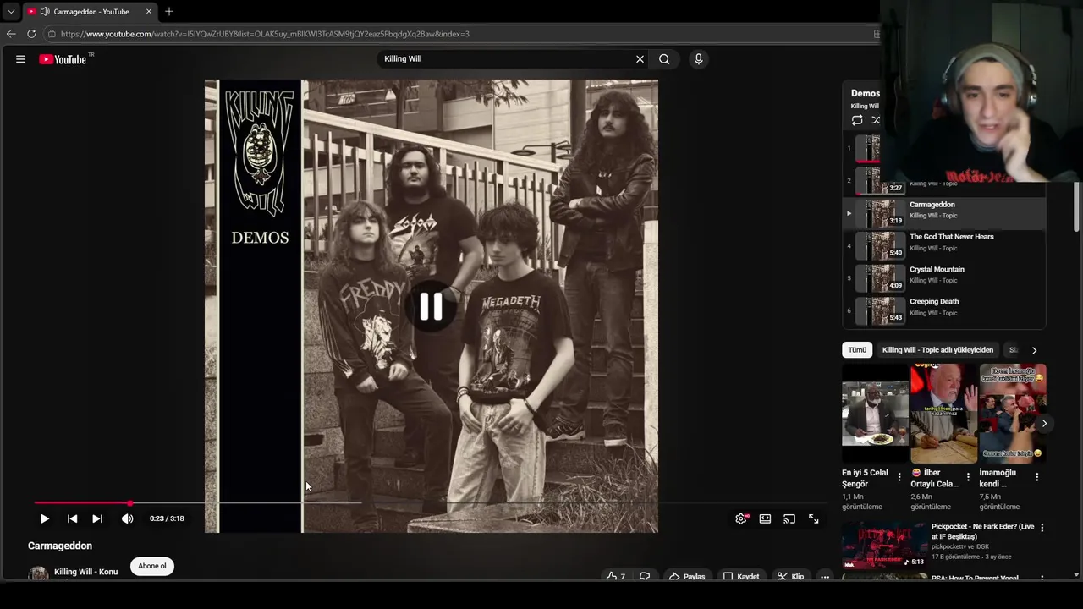Play Carmageddon in the playlist
The width and height of the screenshot is (1083, 609).
(943, 212)
